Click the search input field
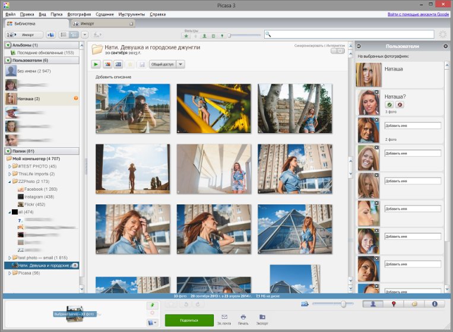The image size is (453, 332). coord(349,34)
